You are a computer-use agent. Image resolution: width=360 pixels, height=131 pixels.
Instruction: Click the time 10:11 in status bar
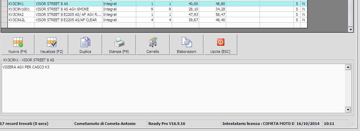[x=336, y=124]
